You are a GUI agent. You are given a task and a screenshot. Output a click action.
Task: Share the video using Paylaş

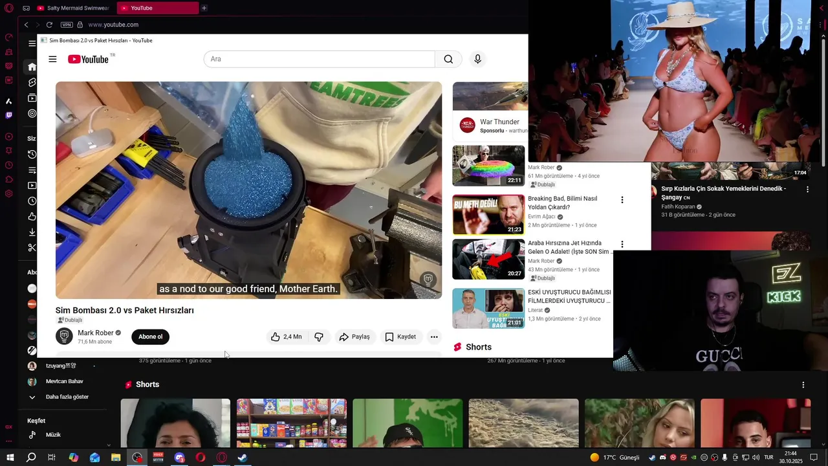pos(355,337)
